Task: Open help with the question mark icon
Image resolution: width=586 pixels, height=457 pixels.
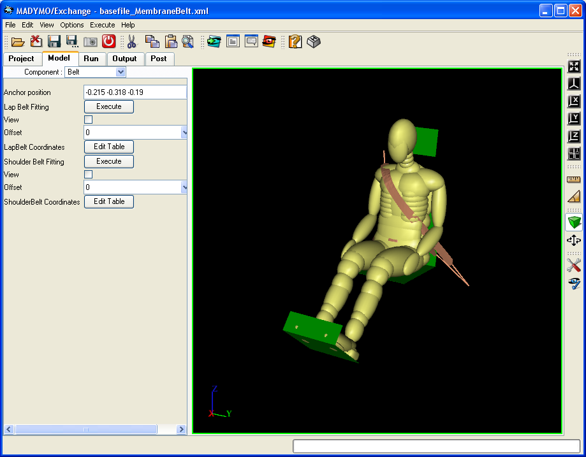Action: click(295, 41)
